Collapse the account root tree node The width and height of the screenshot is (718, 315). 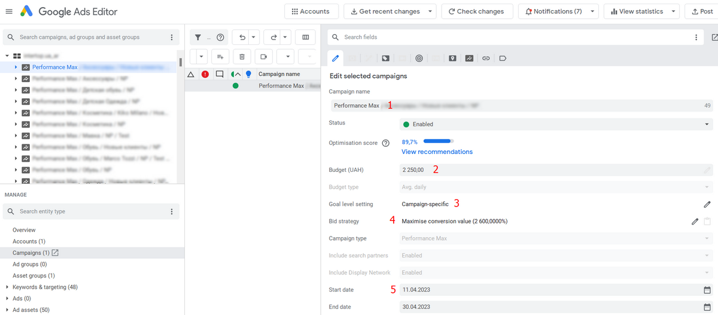click(x=7, y=56)
